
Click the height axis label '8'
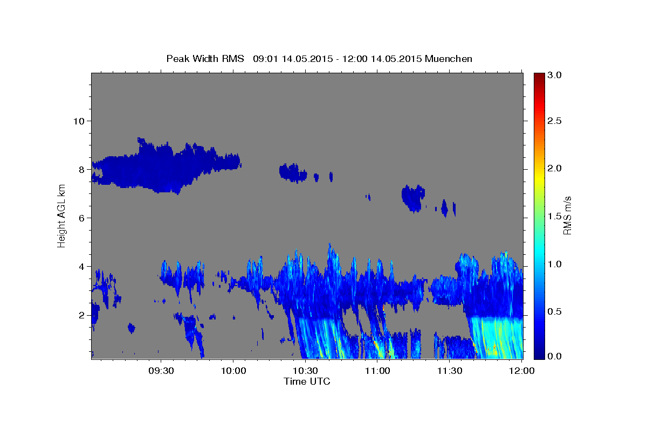(81, 169)
